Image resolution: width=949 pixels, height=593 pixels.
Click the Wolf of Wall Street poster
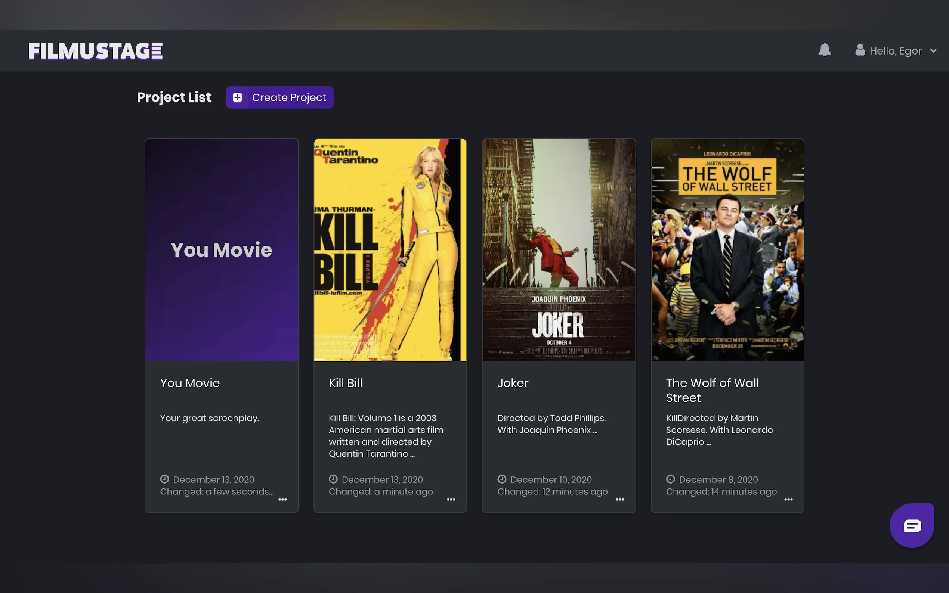tap(727, 250)
